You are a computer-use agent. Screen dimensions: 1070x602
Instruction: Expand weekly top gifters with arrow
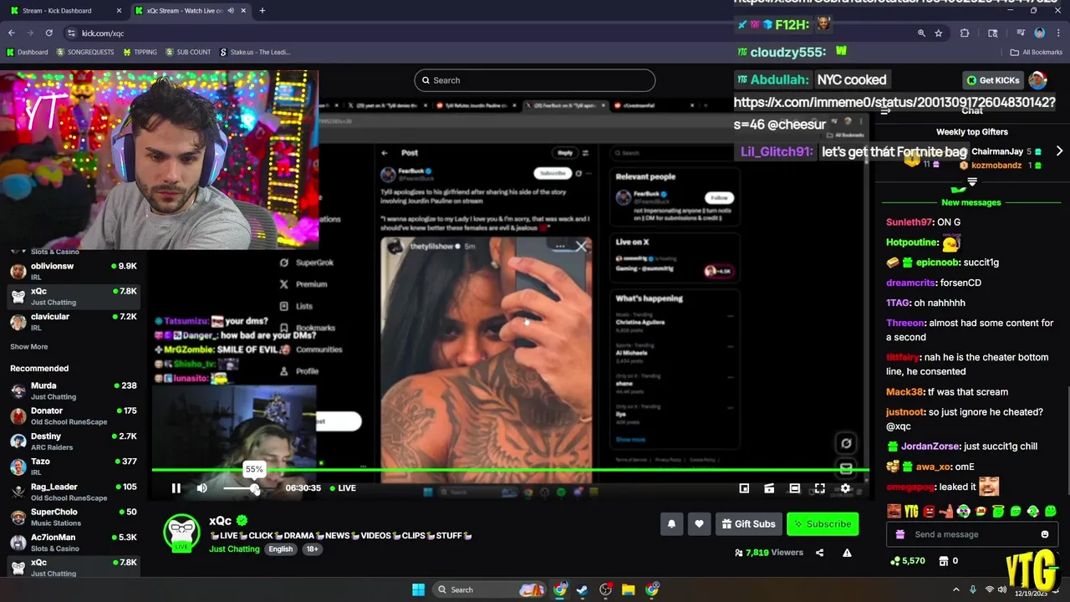click(1059, 151)
